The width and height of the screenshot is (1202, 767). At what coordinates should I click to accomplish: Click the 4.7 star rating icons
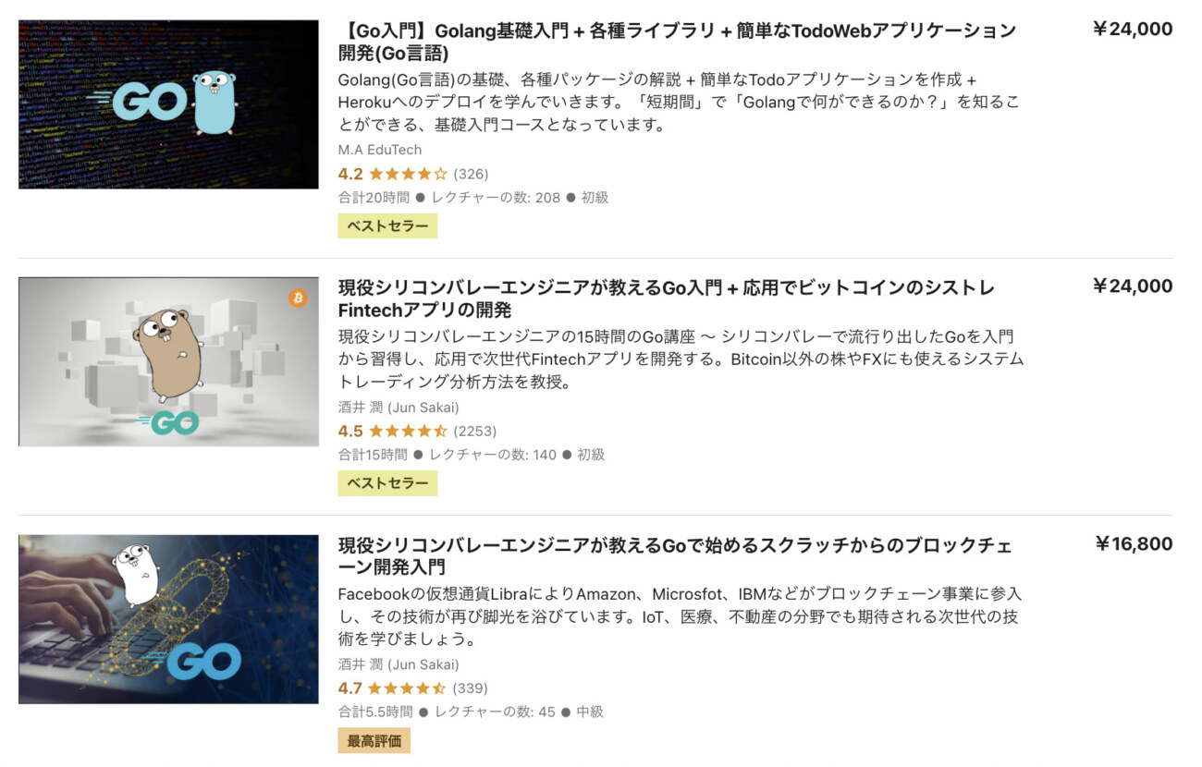point(408,688)
